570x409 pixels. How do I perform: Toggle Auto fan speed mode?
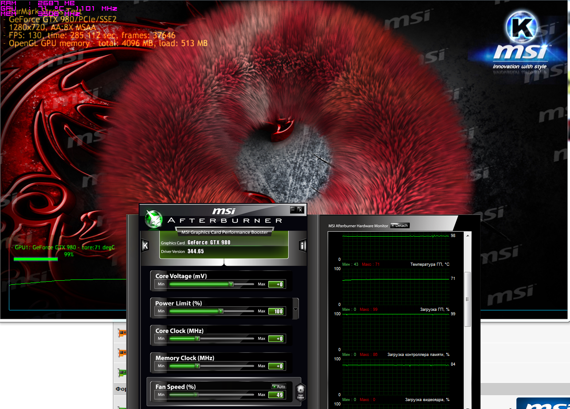[279, 386]
